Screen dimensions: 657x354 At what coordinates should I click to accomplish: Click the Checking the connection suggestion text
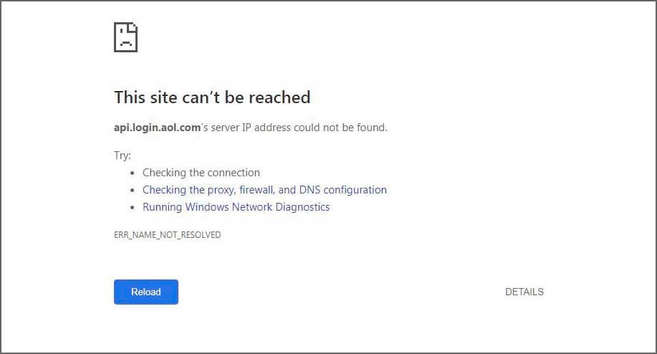[201, 173]
